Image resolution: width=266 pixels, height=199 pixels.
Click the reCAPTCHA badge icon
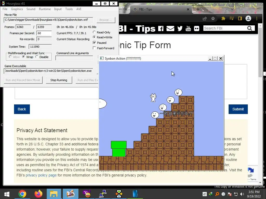[x=251, y=172]
